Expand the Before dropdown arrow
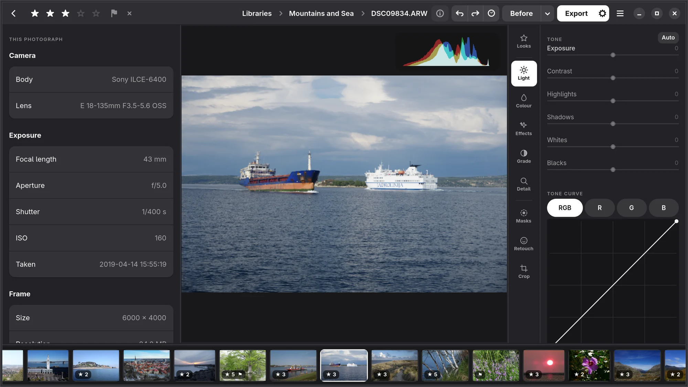The width and height of the screenshot is (688, 387). 547,13
